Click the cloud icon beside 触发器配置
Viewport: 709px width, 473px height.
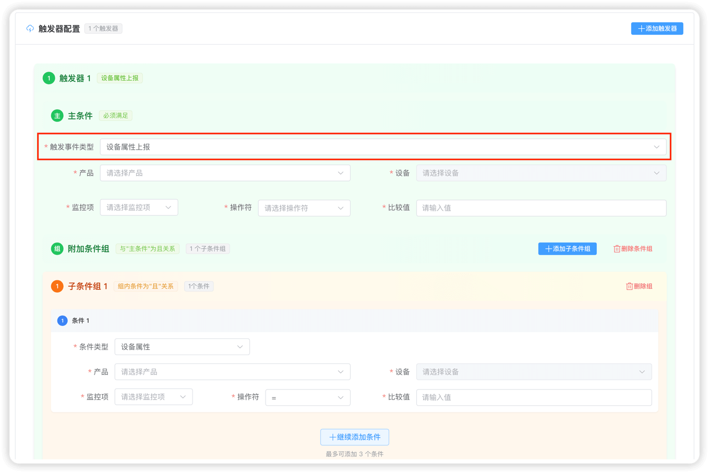click(x=30, y=29)
